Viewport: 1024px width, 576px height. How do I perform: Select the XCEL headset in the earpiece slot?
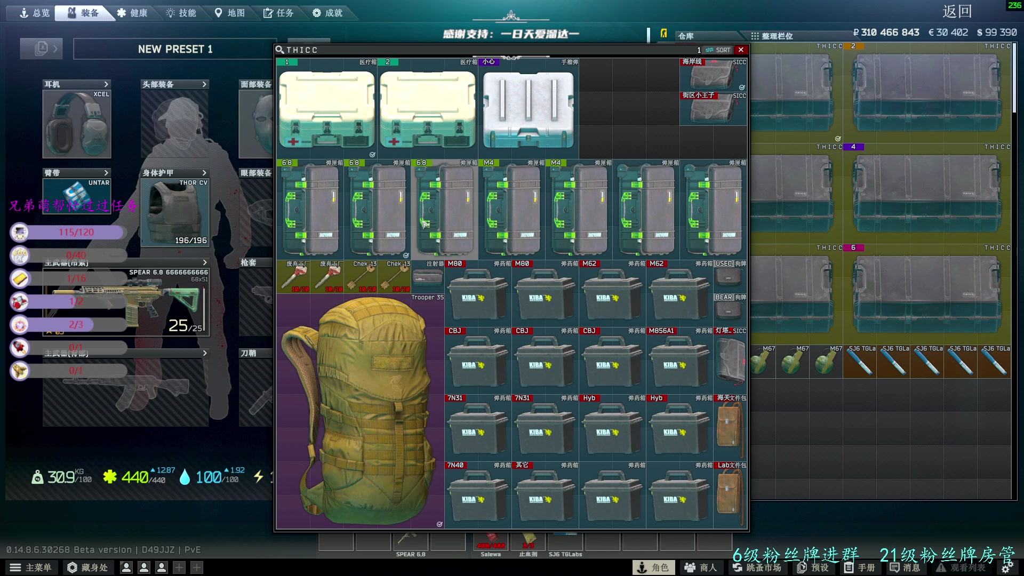coord(77,124)
